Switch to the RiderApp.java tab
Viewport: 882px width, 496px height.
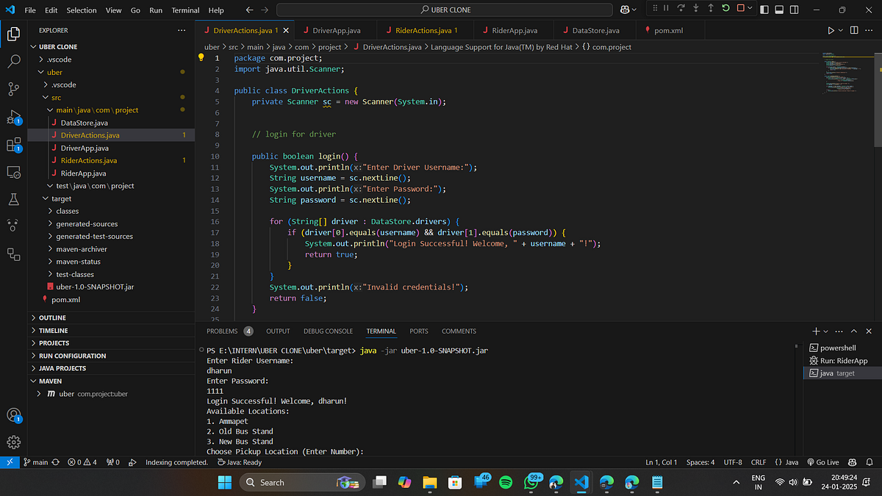pyautogui.click(x=514, y=30)
